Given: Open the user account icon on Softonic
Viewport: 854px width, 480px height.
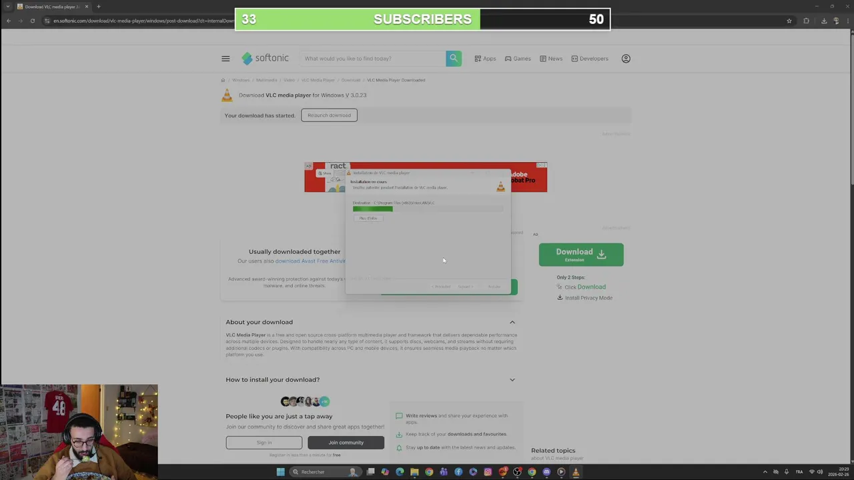Looking at the screenshot, I should click(x=626, y=59).
